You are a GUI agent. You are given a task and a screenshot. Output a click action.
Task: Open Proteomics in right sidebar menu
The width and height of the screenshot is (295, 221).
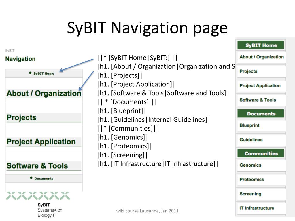[x=262, y=180]
